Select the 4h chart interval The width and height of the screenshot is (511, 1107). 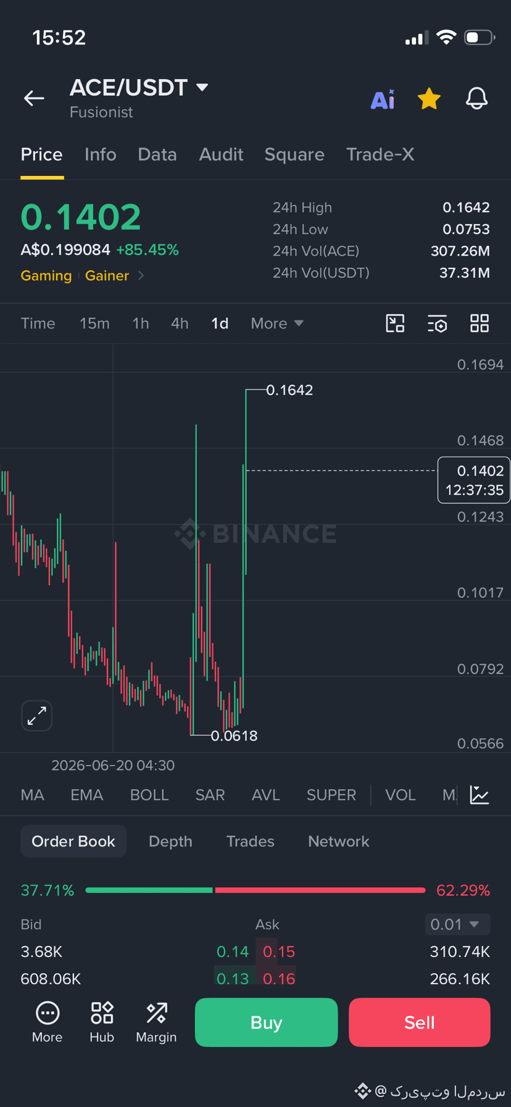pyautogui.click(x=180, y=324)
